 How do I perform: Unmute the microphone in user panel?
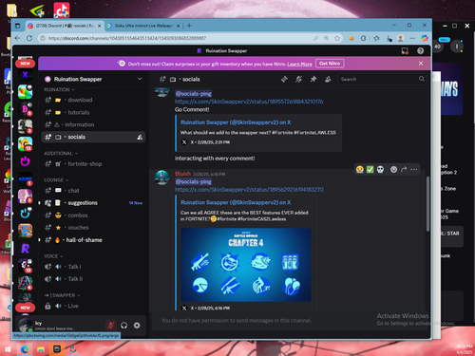point(110,325)
